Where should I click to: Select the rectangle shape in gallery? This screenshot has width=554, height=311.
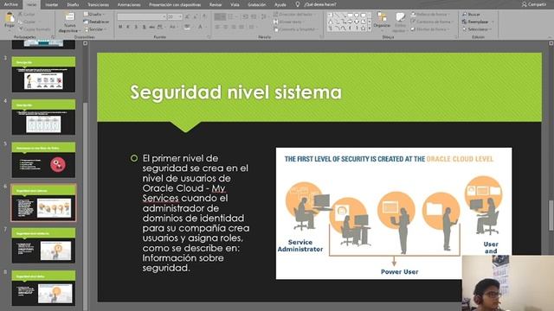pos(350,16)
